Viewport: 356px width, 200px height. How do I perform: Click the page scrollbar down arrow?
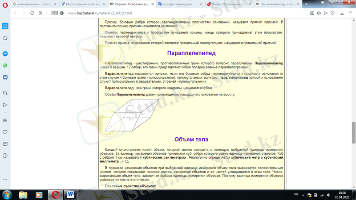coord(354,187)
